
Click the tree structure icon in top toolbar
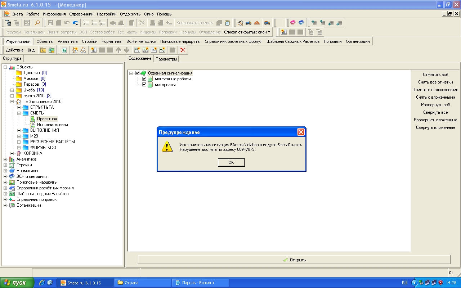8,23
